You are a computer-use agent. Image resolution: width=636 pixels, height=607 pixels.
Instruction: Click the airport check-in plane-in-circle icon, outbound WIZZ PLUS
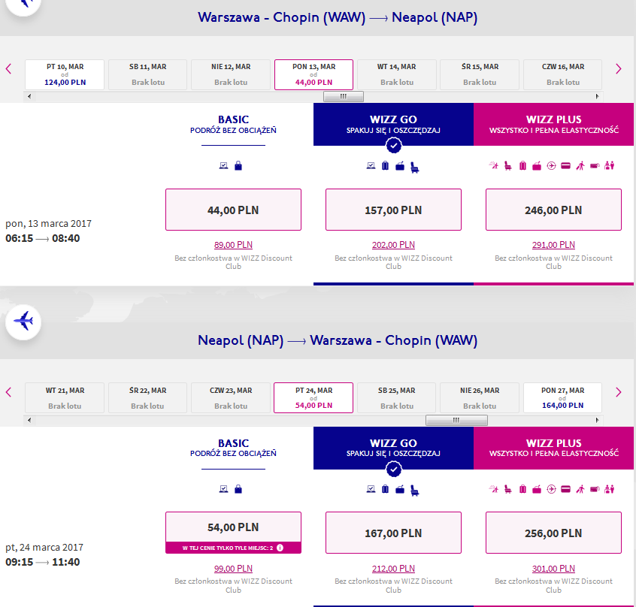pyautogui.click(x=551, y=166)
